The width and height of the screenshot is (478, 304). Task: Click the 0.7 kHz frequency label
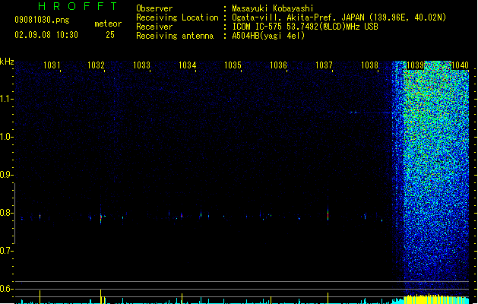pos(6,251)
